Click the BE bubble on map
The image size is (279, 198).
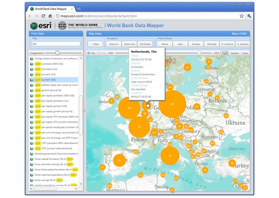(x=145, y=113)
